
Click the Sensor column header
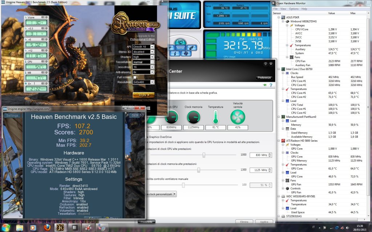click(277, 13)
